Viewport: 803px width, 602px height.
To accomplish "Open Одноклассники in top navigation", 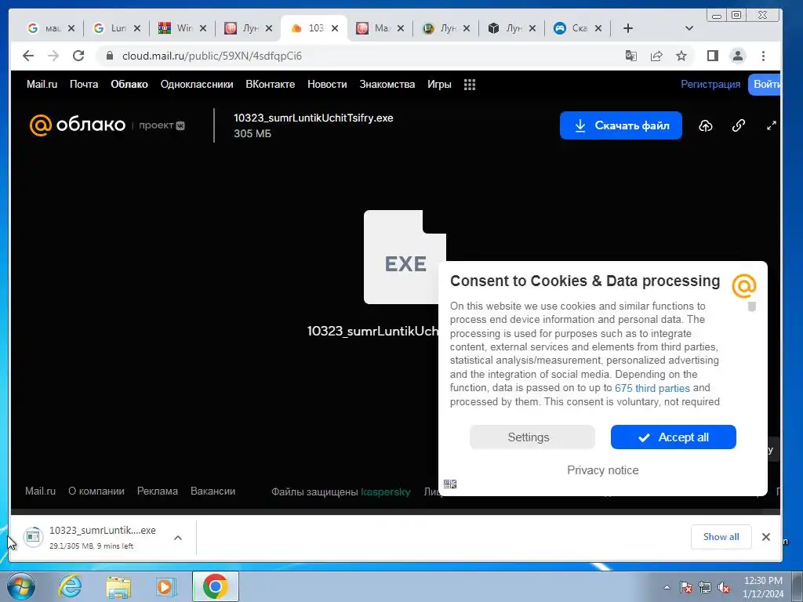I will (x=197, y=85).
